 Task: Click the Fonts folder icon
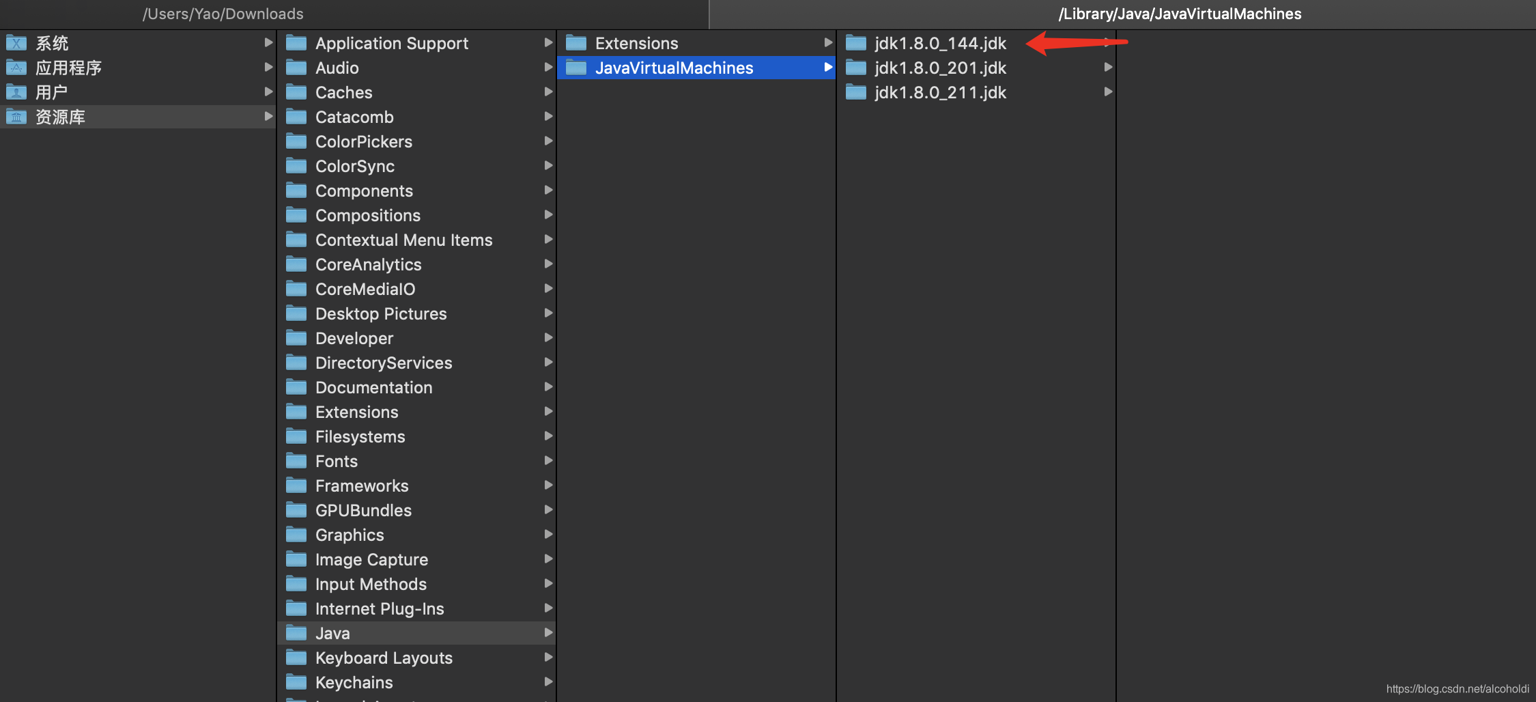click(296, 461)
